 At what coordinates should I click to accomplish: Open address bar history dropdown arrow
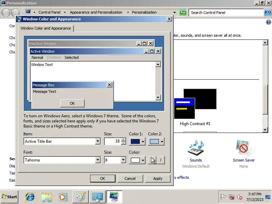[x=174, y=13]
